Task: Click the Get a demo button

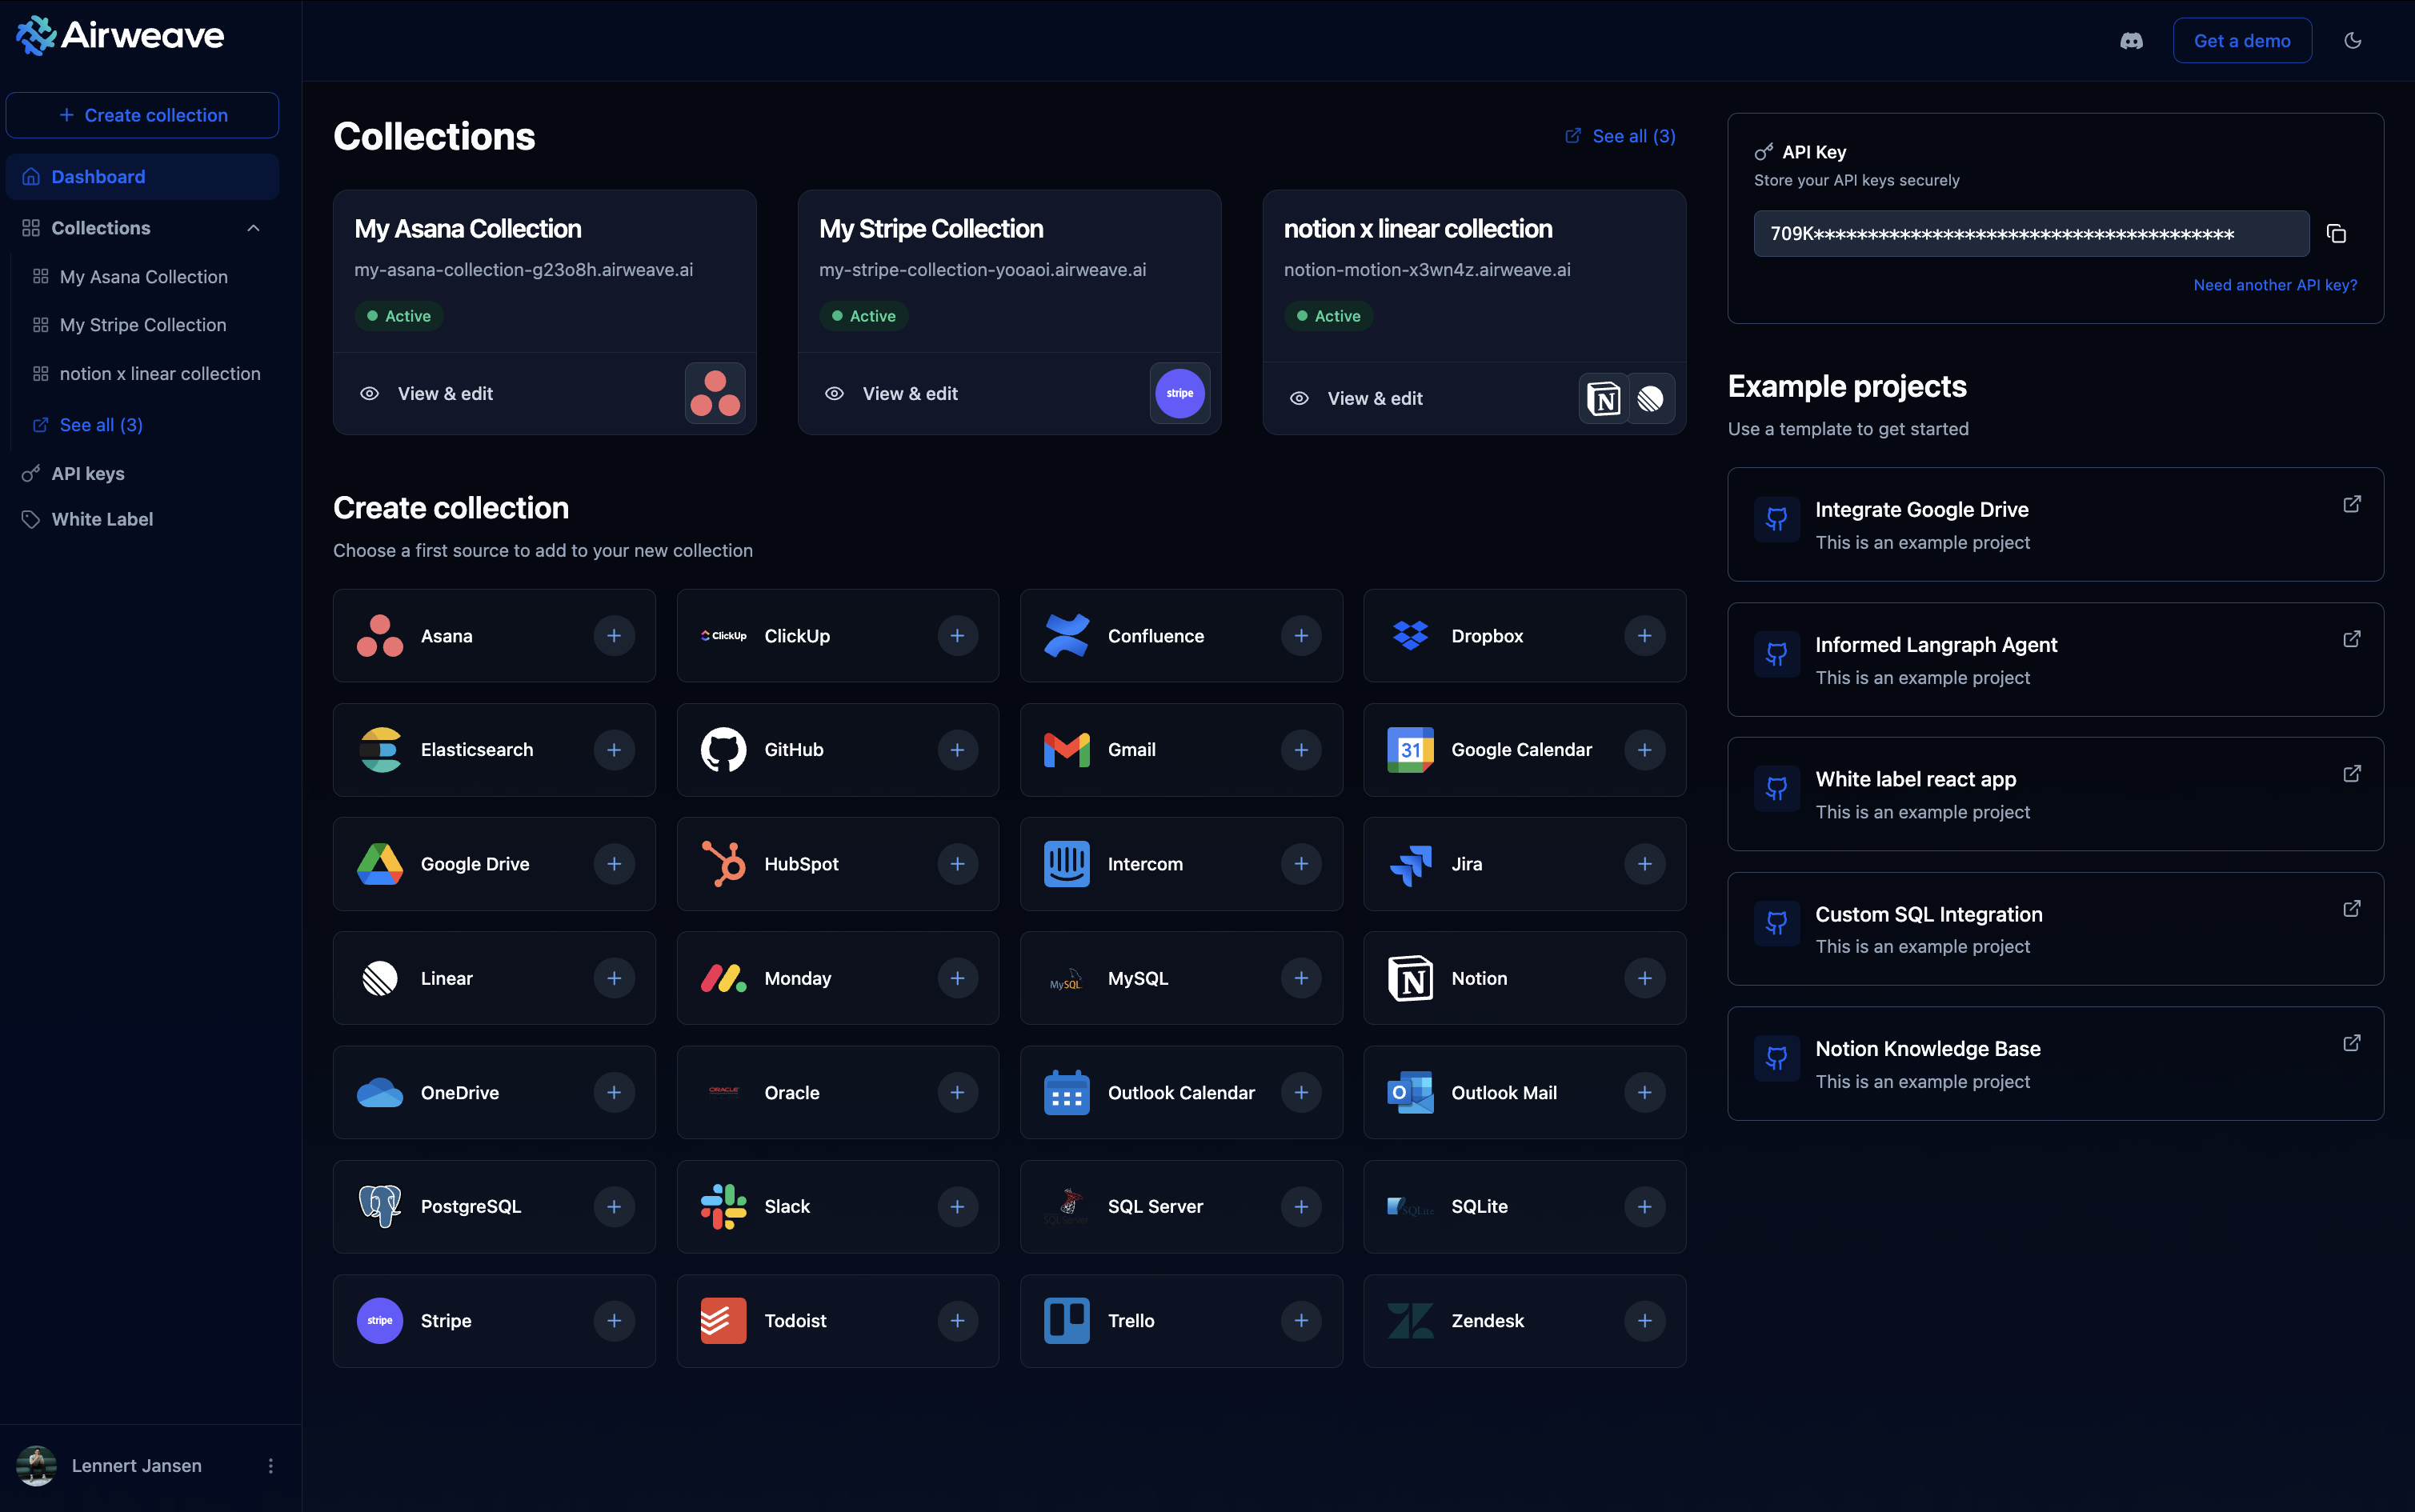Action: pos(2241,41)
